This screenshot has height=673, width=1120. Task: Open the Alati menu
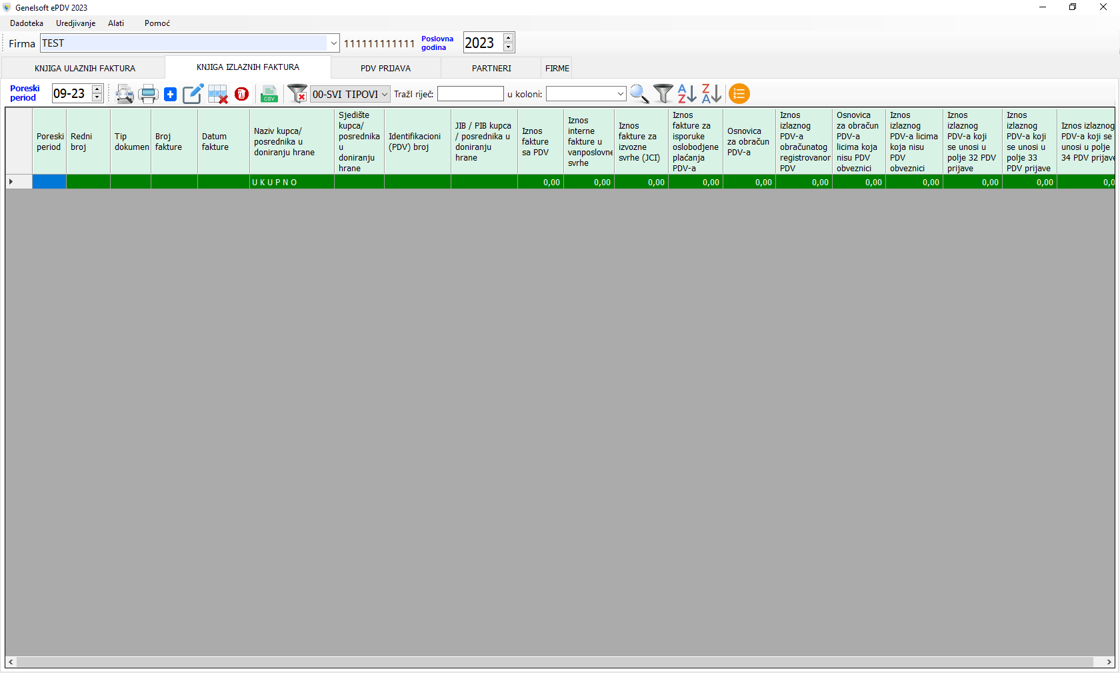coord(116,23)
